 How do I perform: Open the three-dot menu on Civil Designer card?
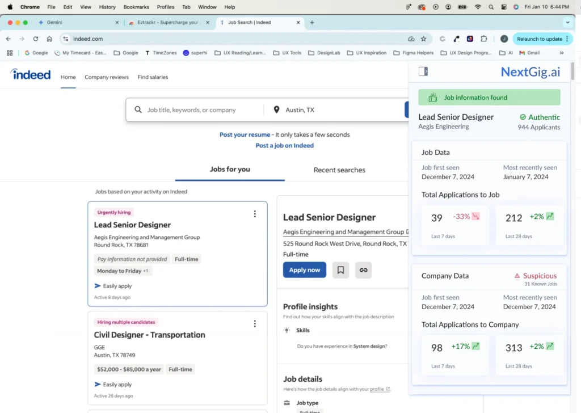tap(255, 324)
